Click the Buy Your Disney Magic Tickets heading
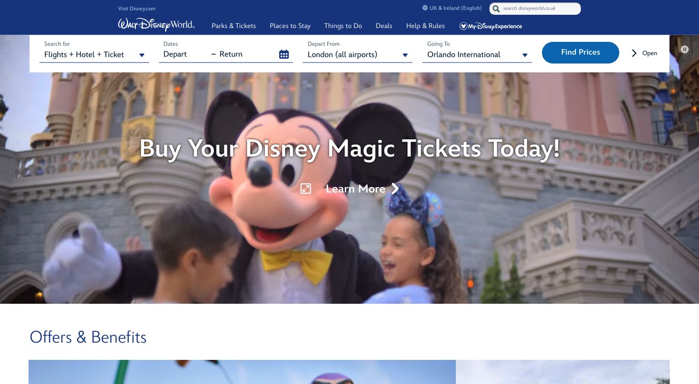699x384 pixels. pyautogui.click(x=349, y=148)
